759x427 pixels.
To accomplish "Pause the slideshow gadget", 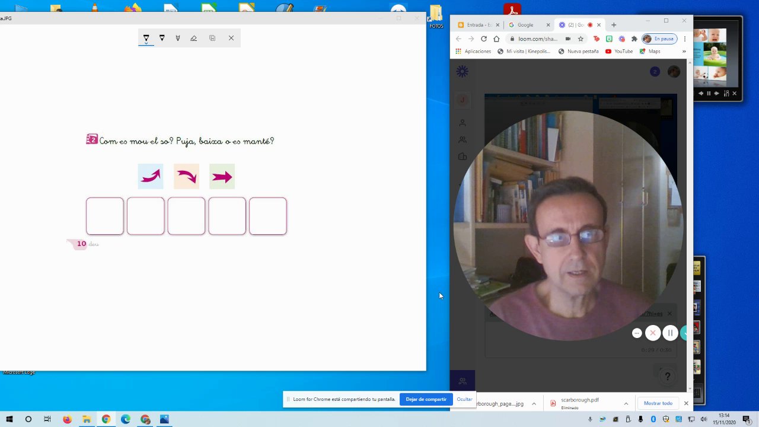I will coord(709,93).
